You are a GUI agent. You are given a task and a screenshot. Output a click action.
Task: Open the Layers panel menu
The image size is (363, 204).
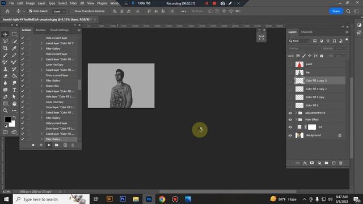tap(347, 32)
